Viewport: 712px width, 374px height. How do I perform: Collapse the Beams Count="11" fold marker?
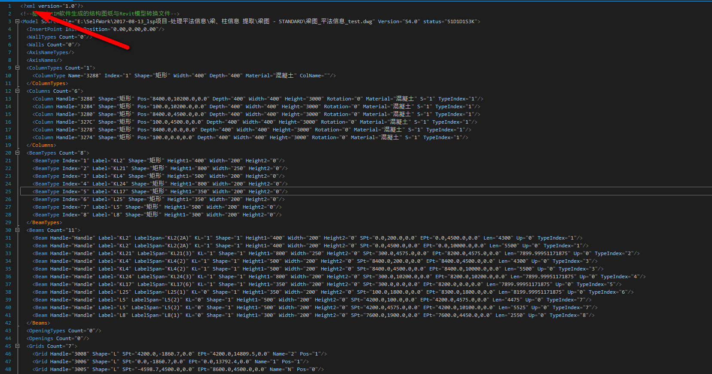(17, 230)
